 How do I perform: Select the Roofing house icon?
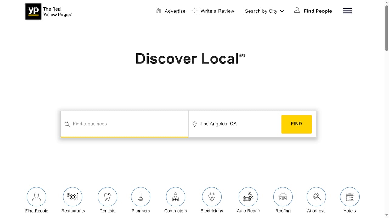283,197
